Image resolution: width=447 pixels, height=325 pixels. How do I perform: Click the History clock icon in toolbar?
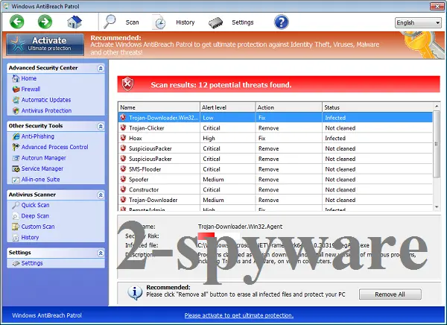[x=159, y=22]
